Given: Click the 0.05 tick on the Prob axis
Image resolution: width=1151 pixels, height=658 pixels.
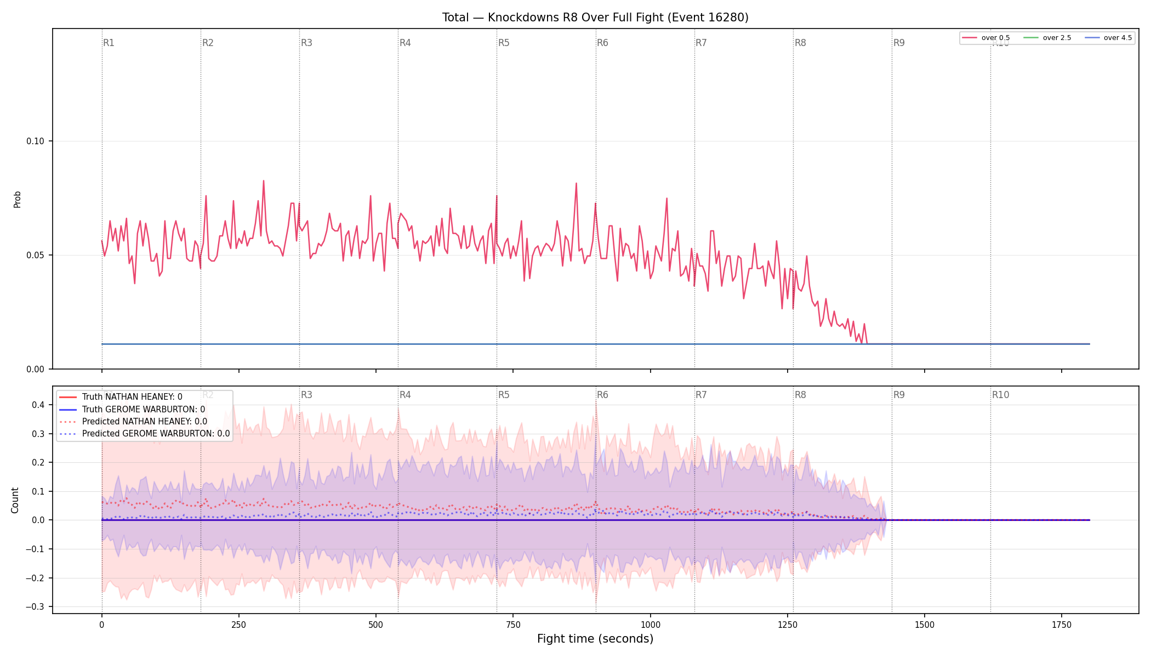Looking at the screenshot, I should click(35, 256).
